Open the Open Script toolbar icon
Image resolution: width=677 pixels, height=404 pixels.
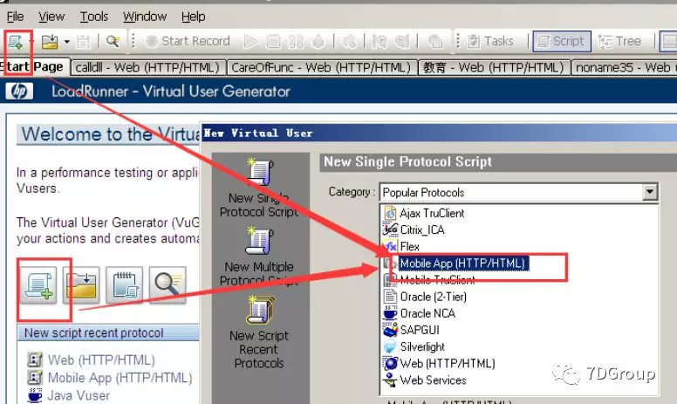pyautogui.click(x=50, y=41)
